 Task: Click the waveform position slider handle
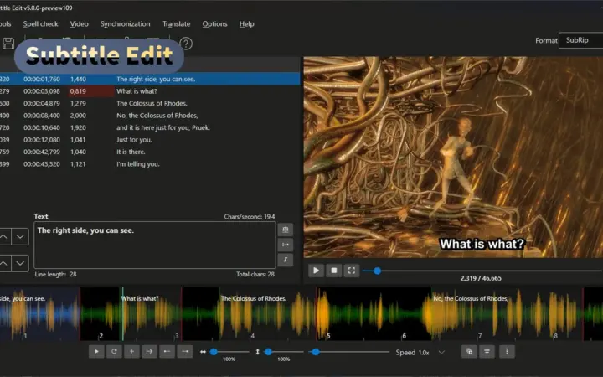tap(316, 352)
